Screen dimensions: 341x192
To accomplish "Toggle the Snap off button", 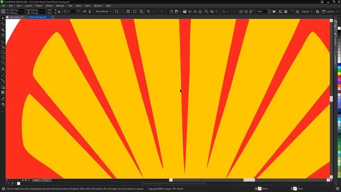I will 297,11.
